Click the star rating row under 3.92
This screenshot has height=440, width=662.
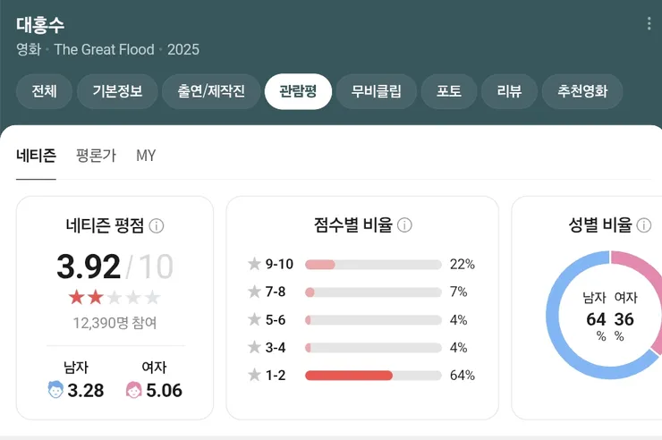point(115,297)
